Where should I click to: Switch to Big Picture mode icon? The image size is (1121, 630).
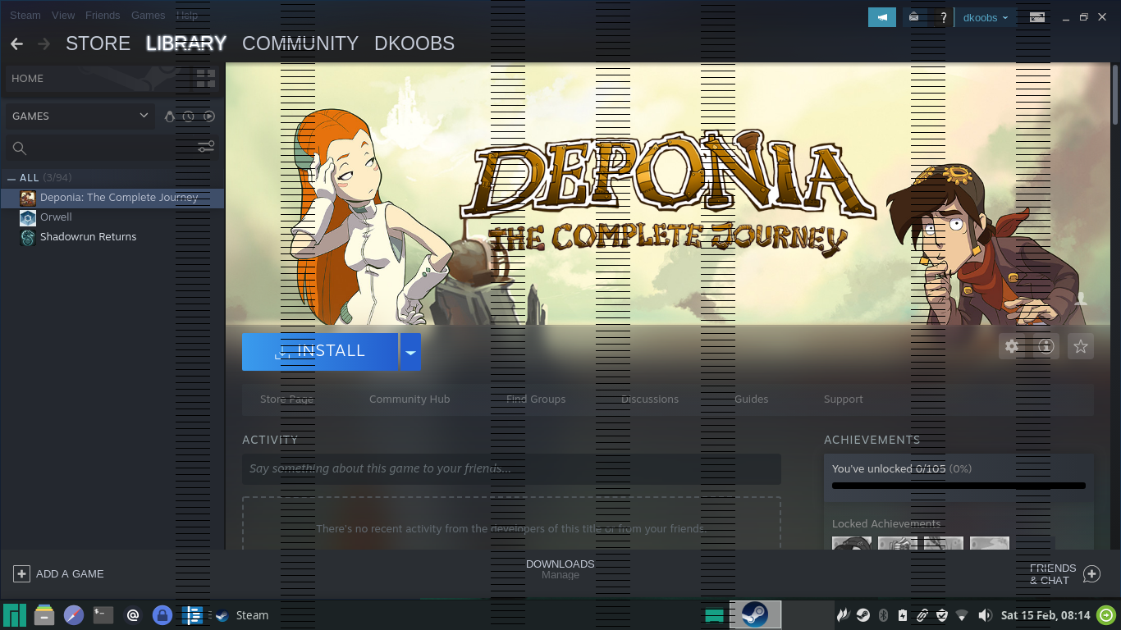[1037, 17]
